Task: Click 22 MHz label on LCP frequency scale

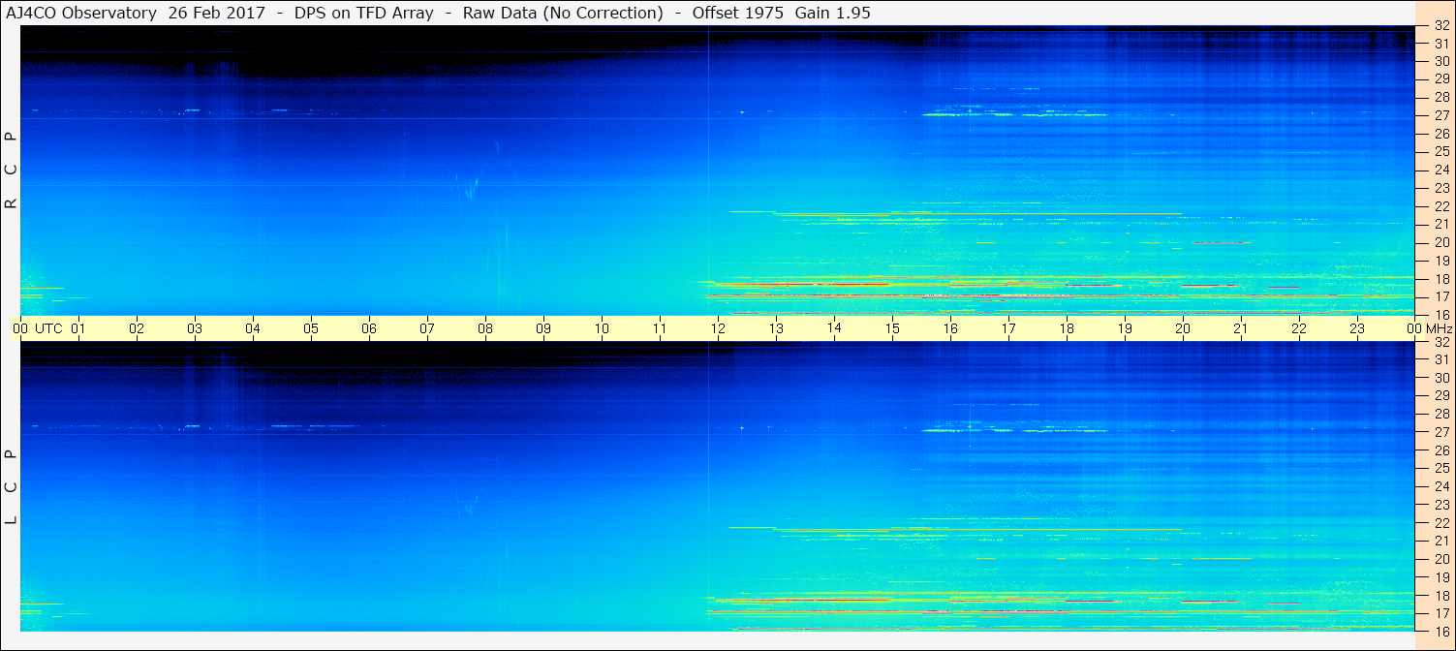Action: [x=1441, y=522]
